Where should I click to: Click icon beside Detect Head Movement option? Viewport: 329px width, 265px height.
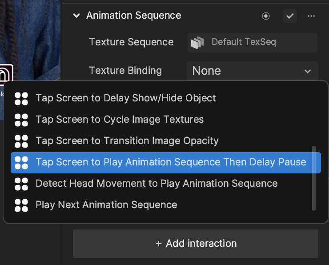click(x=21, y=184)
